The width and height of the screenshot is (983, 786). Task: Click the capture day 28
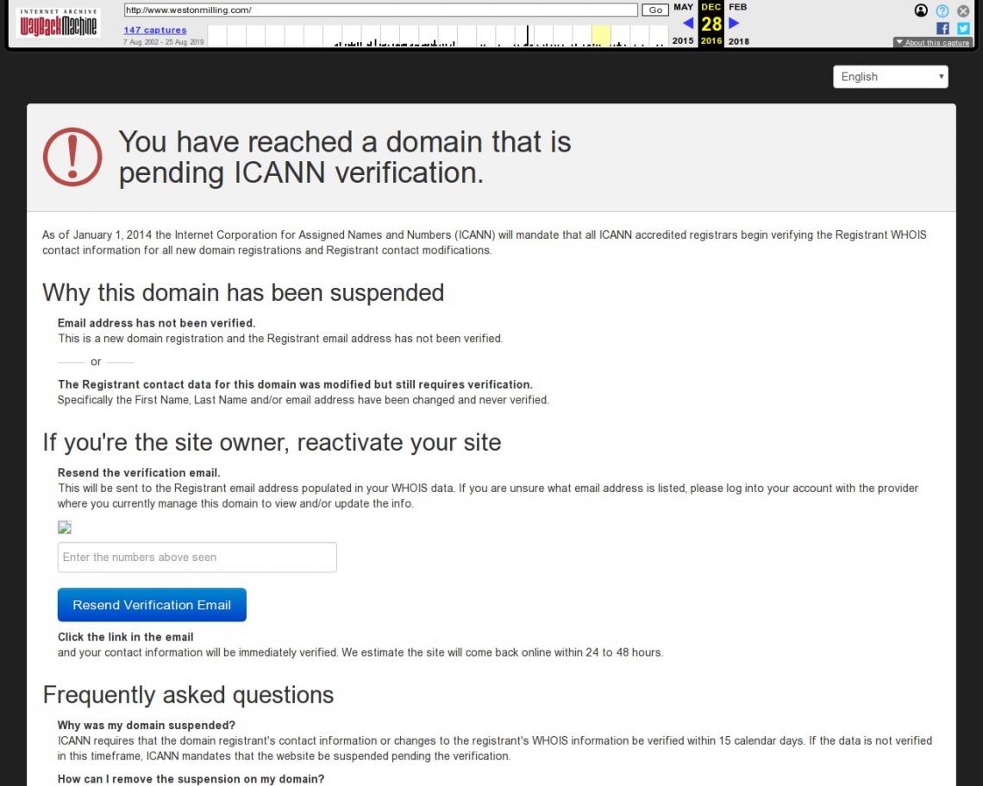[x=711, y=24]
